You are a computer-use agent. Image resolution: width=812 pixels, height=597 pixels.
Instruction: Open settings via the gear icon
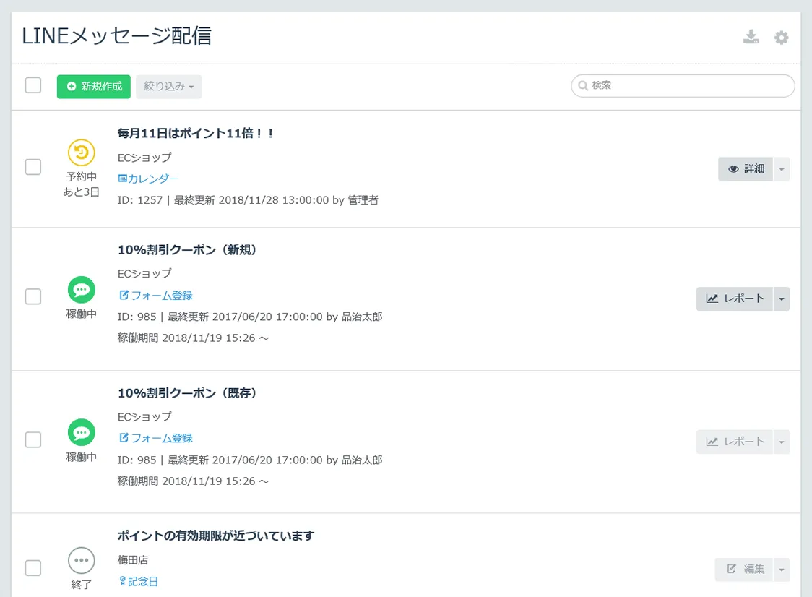coord(781,38)
